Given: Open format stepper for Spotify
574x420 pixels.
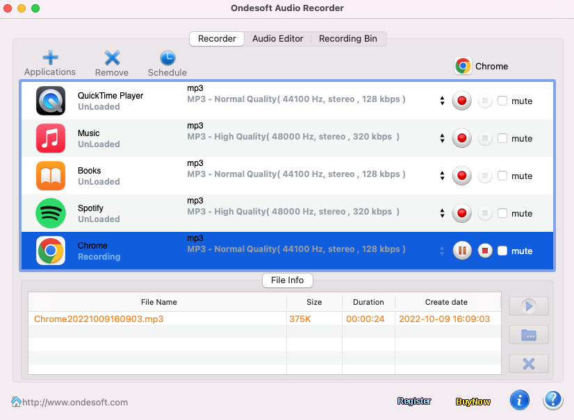Looking at the screenshot, I should tap(442, 213).
